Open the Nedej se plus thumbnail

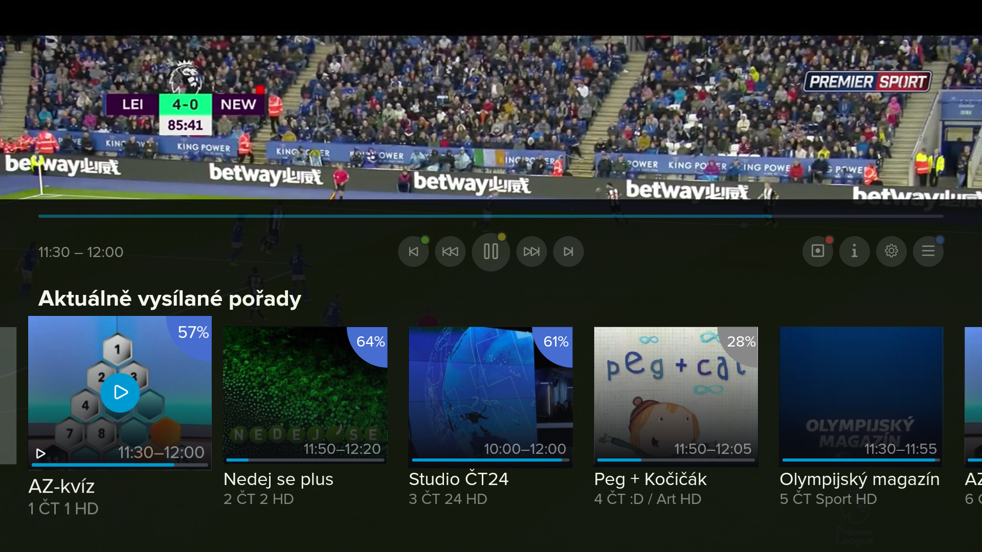pos(305,396)
